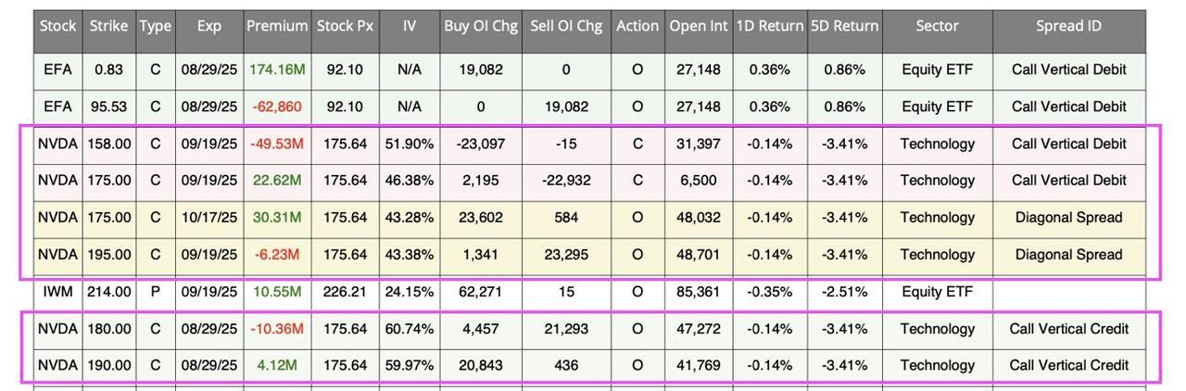1186x391 pixels.
Task: Click the Strike column header
Action: point(108,26)
